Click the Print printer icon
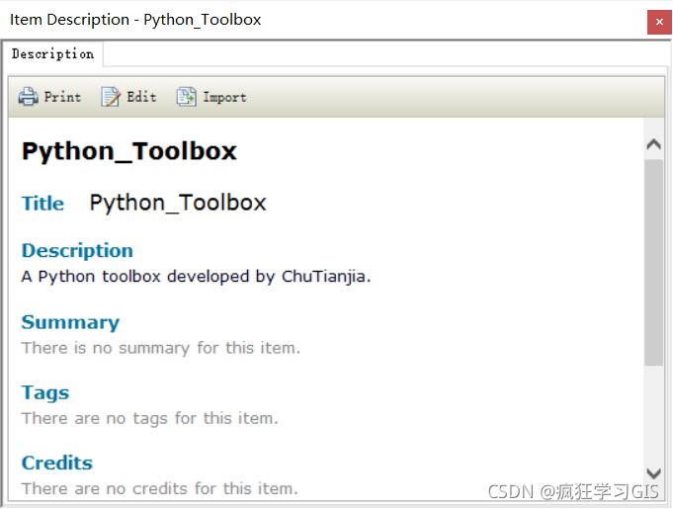This screenshot has height=509, width=673. (x=28, y=97)
